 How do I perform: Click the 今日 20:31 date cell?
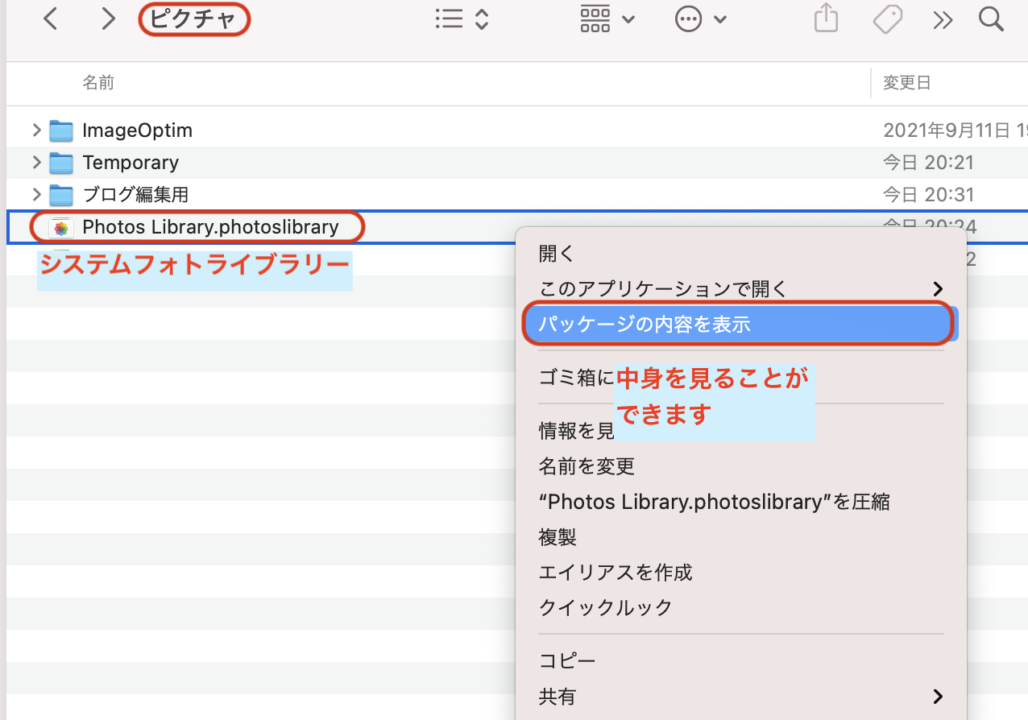coord(928,195)
